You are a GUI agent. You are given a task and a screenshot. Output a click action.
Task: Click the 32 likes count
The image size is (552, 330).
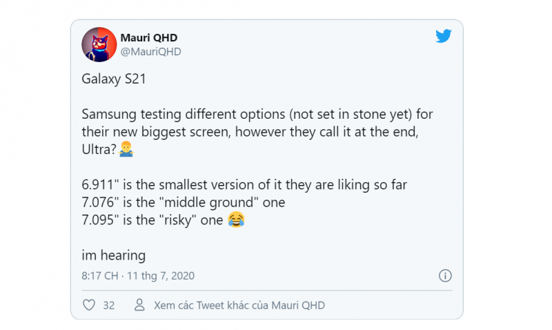coord(109,305)
